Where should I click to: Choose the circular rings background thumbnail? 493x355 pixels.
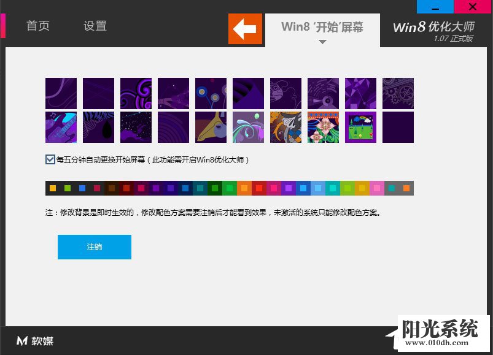coord(173,127)
